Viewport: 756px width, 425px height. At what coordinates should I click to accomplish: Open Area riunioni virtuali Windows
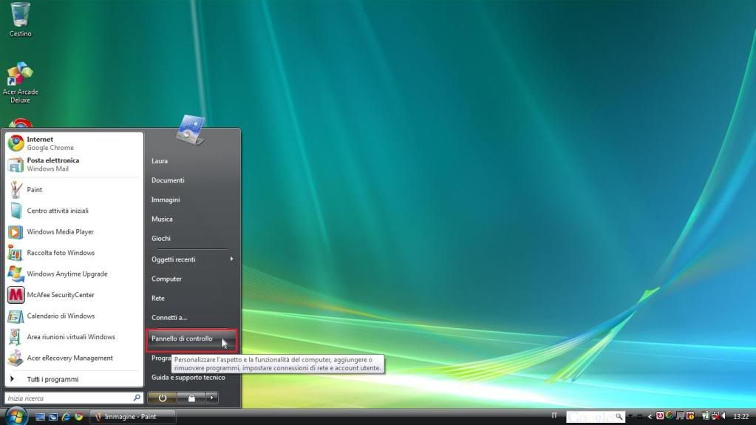(x=74, y=337)
